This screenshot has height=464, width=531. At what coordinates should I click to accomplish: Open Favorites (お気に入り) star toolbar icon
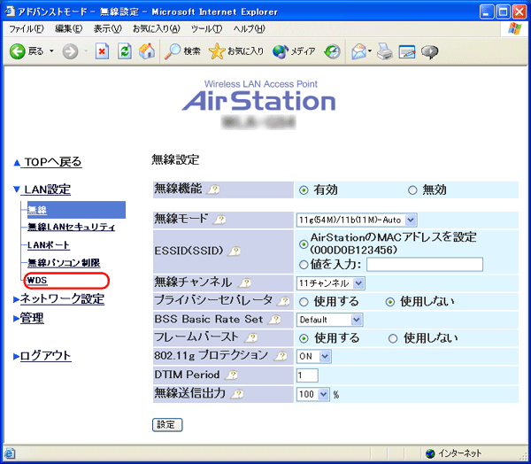pos(235,51)
